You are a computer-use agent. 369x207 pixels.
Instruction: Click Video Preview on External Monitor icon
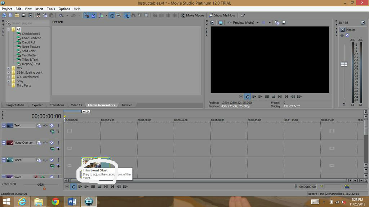tap(221, 23)
